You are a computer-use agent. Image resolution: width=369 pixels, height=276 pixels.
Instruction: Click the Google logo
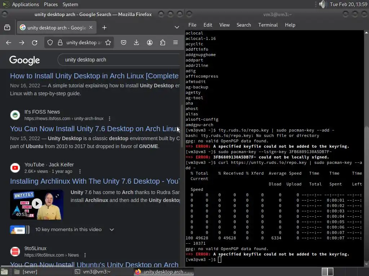click(25, 60)
